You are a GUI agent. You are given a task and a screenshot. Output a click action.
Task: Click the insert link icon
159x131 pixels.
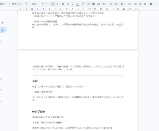click(88, 4)
